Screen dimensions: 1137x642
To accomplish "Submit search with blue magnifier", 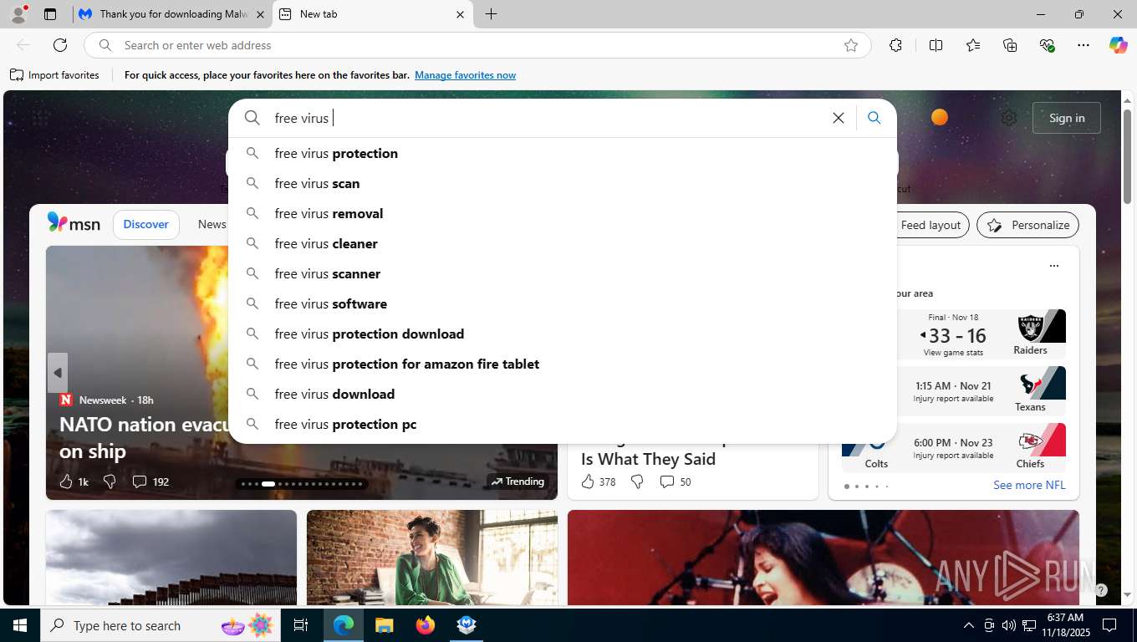I will (x=874, y=118).
